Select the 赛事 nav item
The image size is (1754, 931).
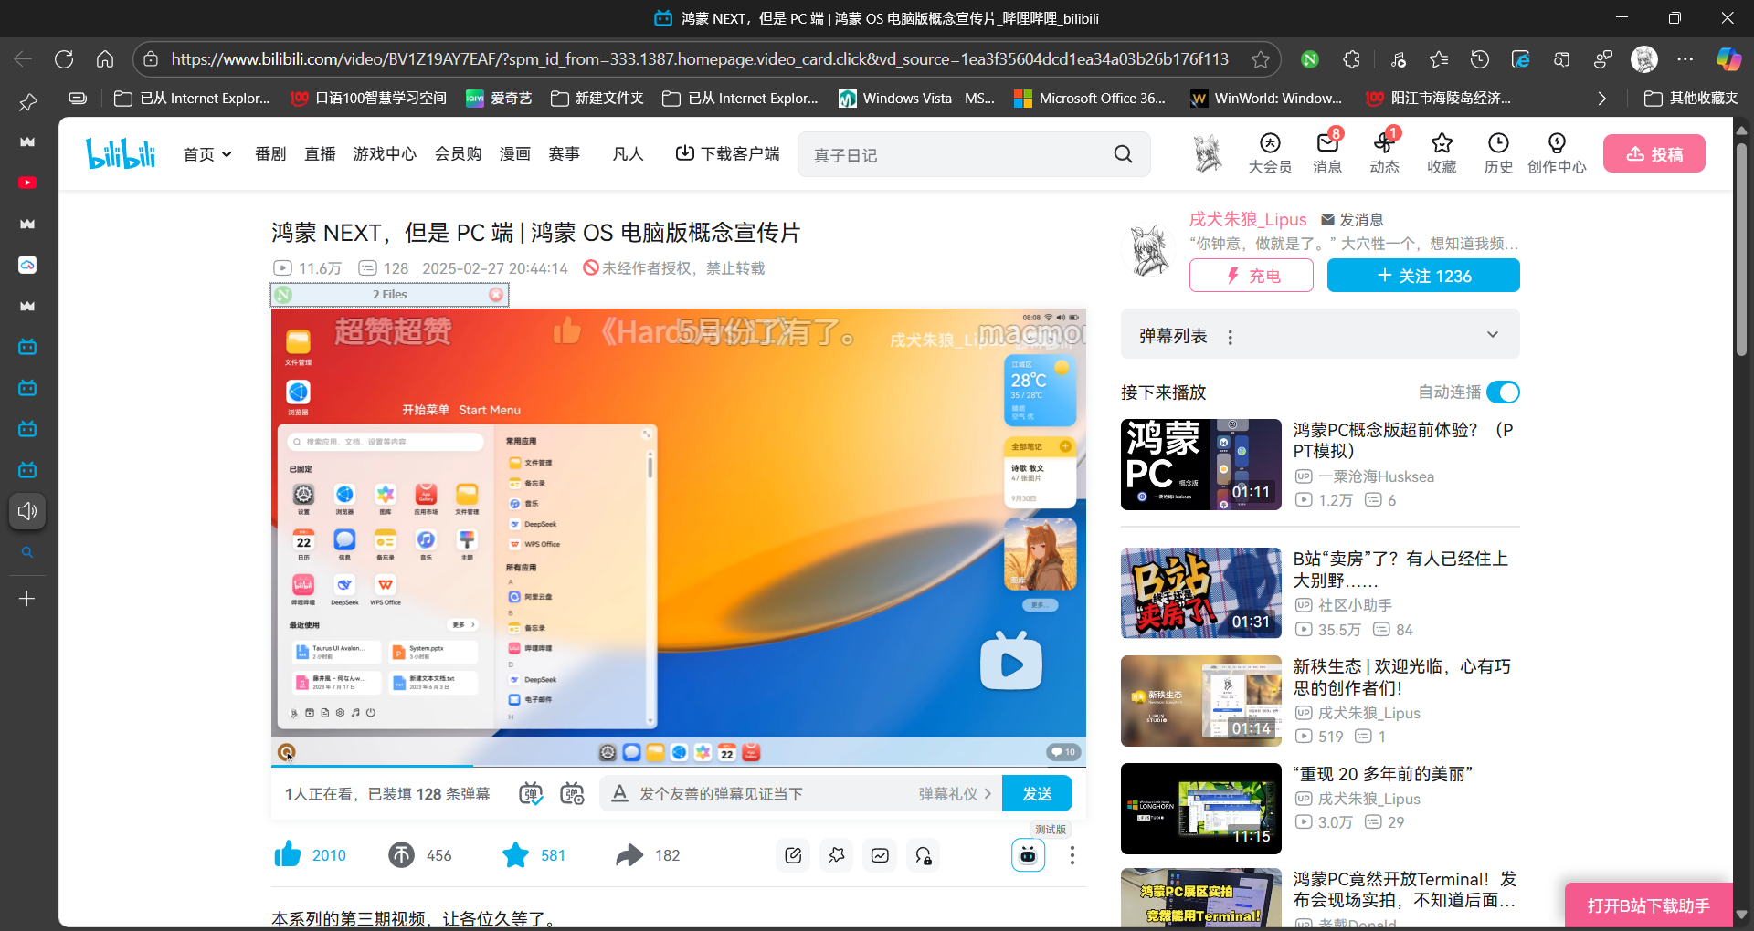564,153
